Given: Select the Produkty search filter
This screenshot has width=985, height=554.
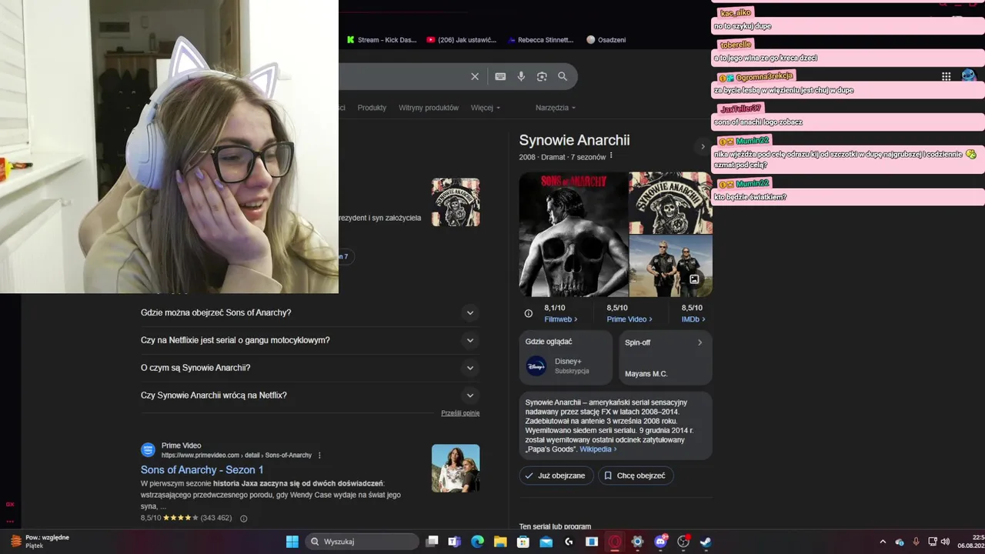Looking at the screenshot, I should click(372, 108).
